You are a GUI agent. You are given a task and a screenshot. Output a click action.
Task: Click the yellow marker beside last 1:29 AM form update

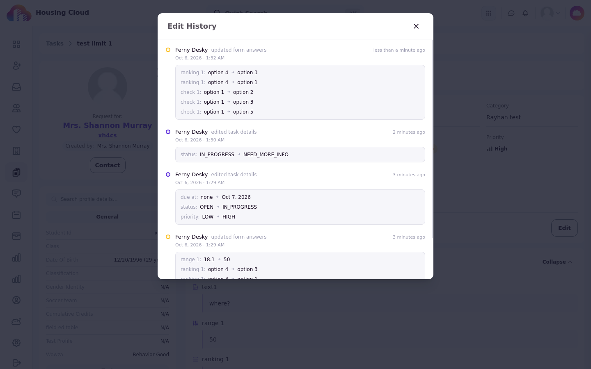click(x=168, y=237)
